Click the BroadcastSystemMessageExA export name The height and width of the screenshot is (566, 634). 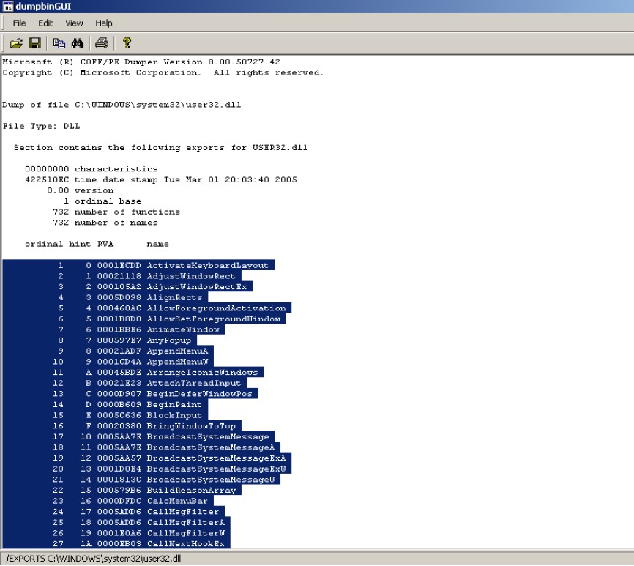pos(216,458)
